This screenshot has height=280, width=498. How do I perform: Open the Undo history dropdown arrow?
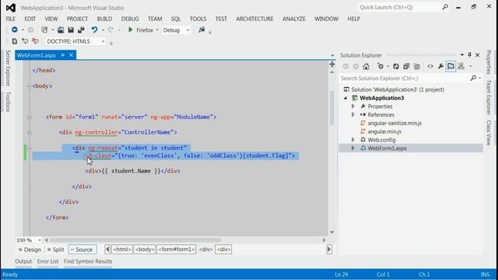pyautogui.click(x=103, y=30)
